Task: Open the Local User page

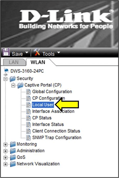Action: (x=43, y=105)
